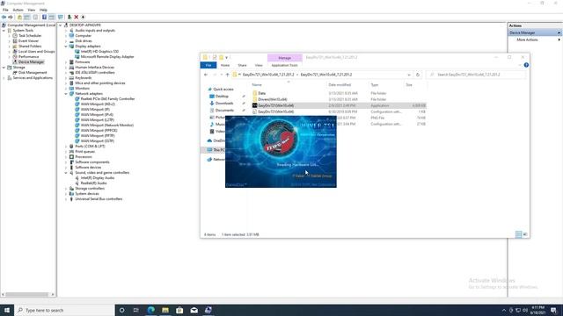The image size is (563, 316).
Task: Click the EasyDrv7 application file icon in Explorer
Action: point(254,105)
